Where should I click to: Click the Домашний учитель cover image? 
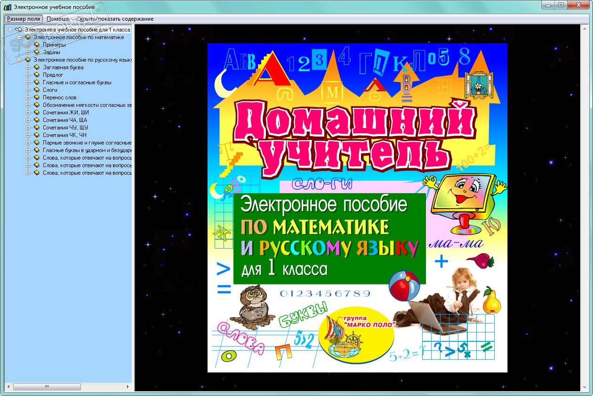357,208
